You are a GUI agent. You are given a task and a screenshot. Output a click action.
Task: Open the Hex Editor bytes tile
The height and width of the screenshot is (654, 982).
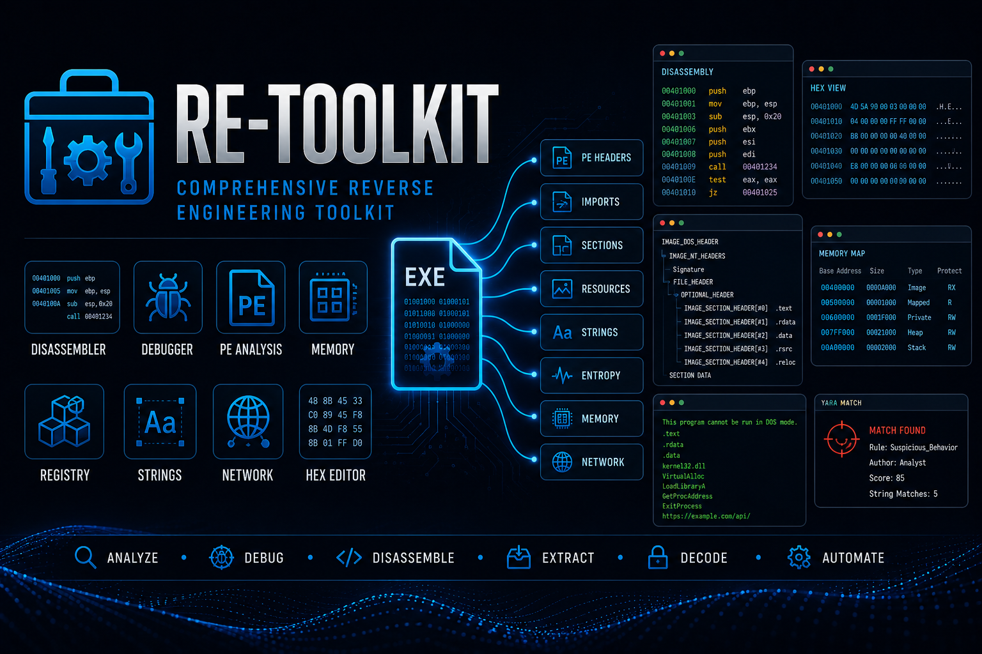pos(335,422)
